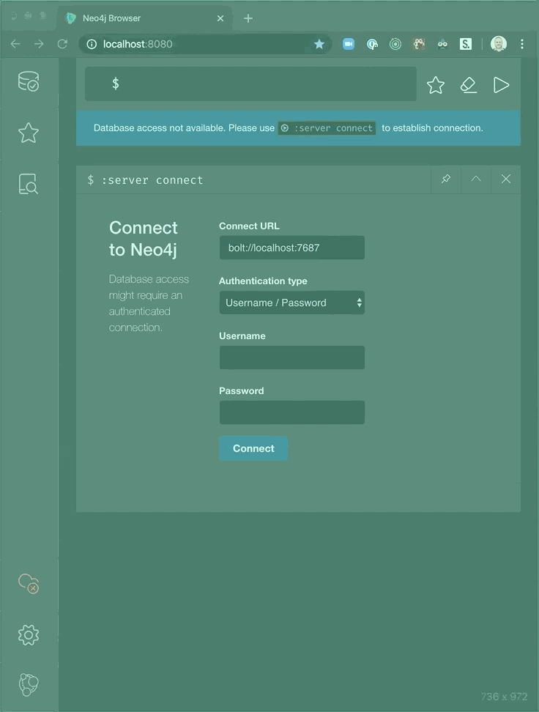
Task: Click the "Connect to Neo4j" heading
Action: point(144,238)
